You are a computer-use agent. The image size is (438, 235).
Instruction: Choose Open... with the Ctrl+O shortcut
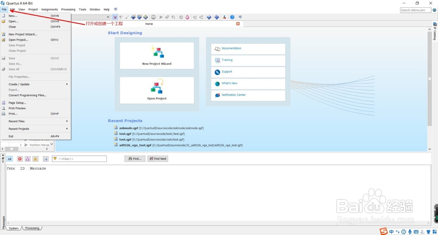click(36, 21)
